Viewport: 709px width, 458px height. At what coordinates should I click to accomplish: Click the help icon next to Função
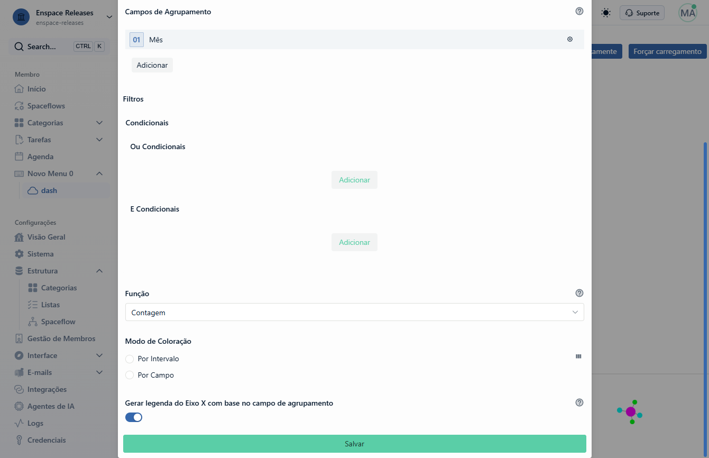(x=579, y=293)
